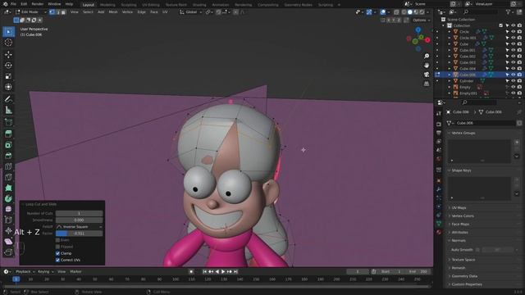Viewport: 525px width, 295px height.
Task: Select the Shear tool
Action: click(8, 241)
